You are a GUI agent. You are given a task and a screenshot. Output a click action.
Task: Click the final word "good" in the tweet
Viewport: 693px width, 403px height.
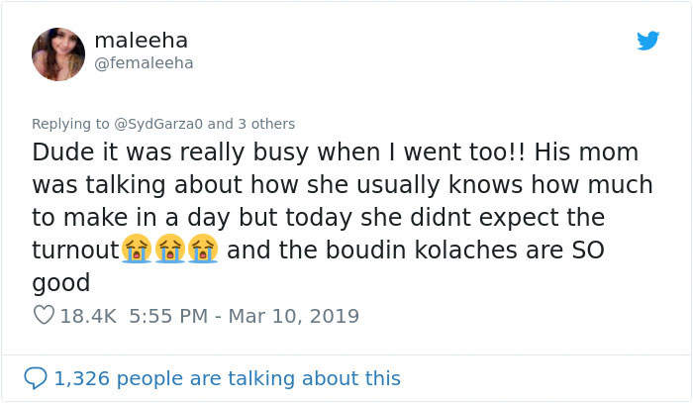(x=61, y=282)
